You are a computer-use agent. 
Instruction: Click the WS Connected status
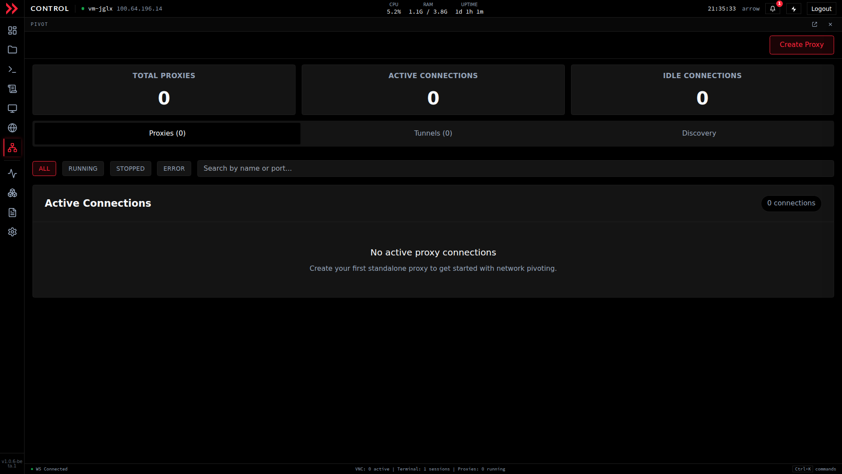click(x=50, y=469)
